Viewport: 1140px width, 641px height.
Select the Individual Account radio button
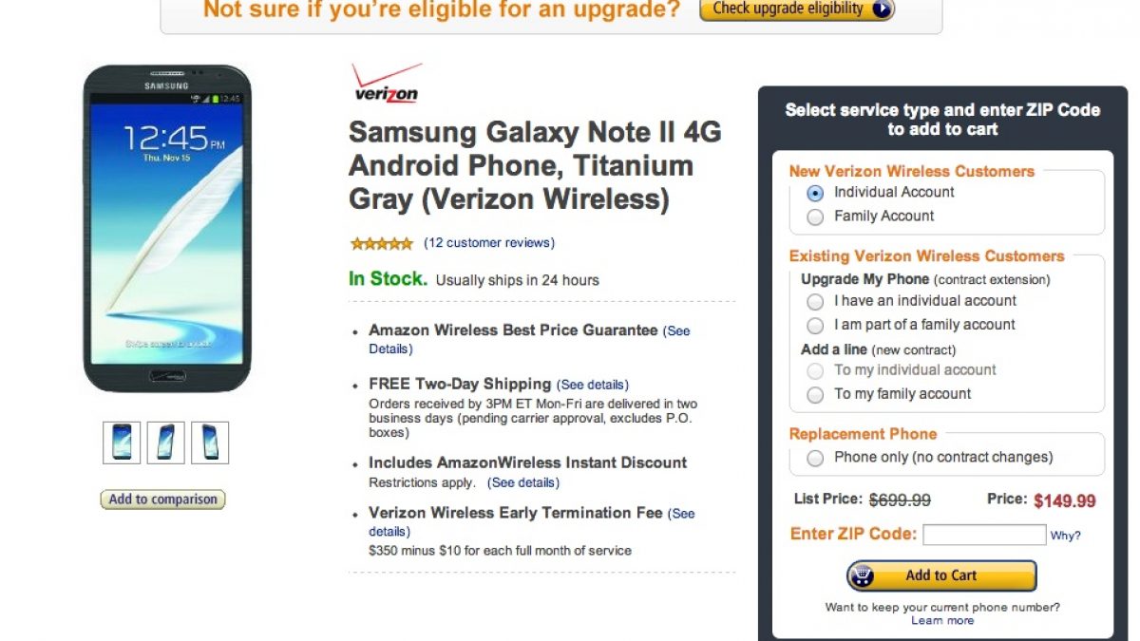point(815,193)
